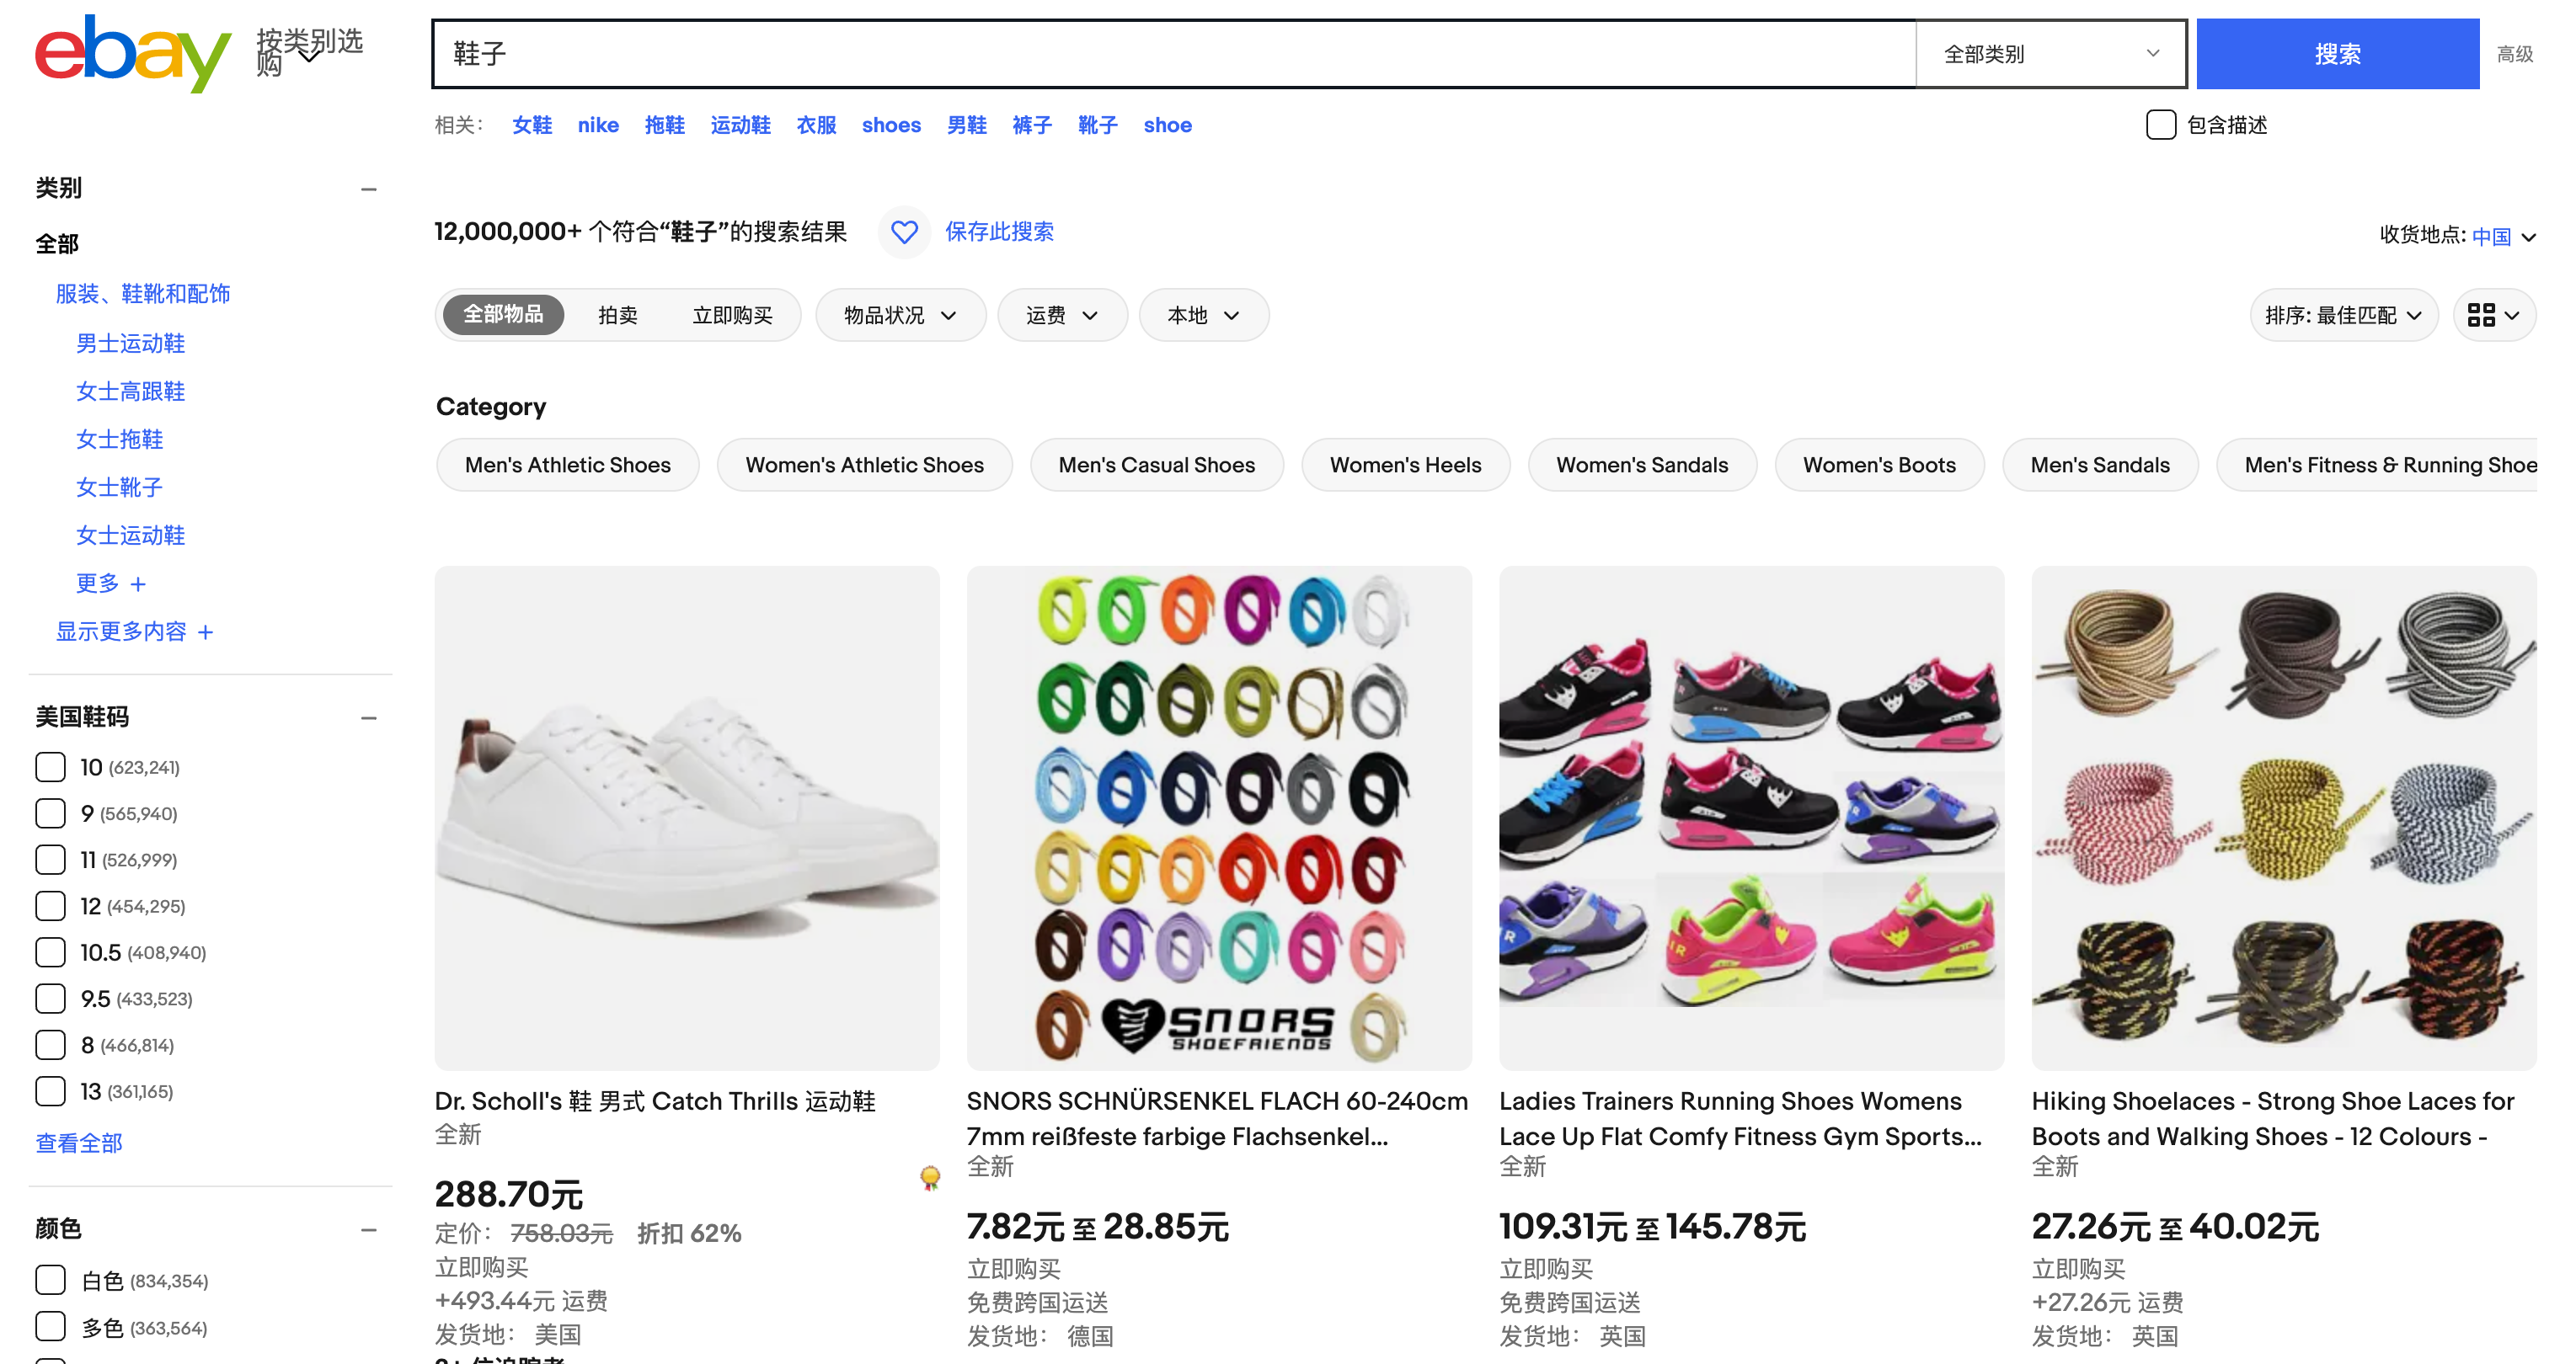The width and height of the screenshot is (2576, 1364).
Task: Focus the search box containing 鞋子
Action: tap(1175, 54)
